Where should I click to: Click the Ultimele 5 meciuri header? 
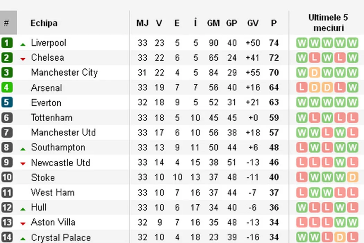[x=328, y=23]
